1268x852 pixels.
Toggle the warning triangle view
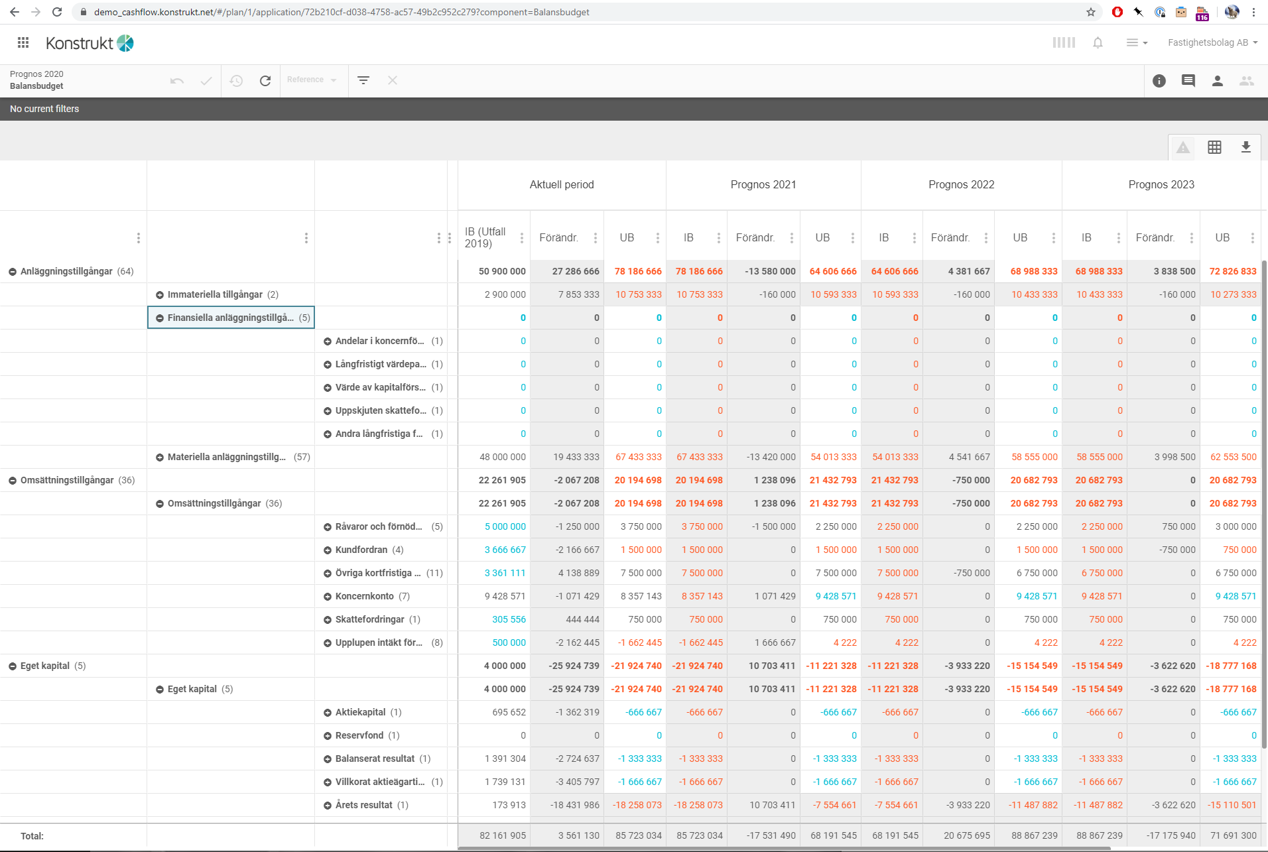pos(1183,147)
